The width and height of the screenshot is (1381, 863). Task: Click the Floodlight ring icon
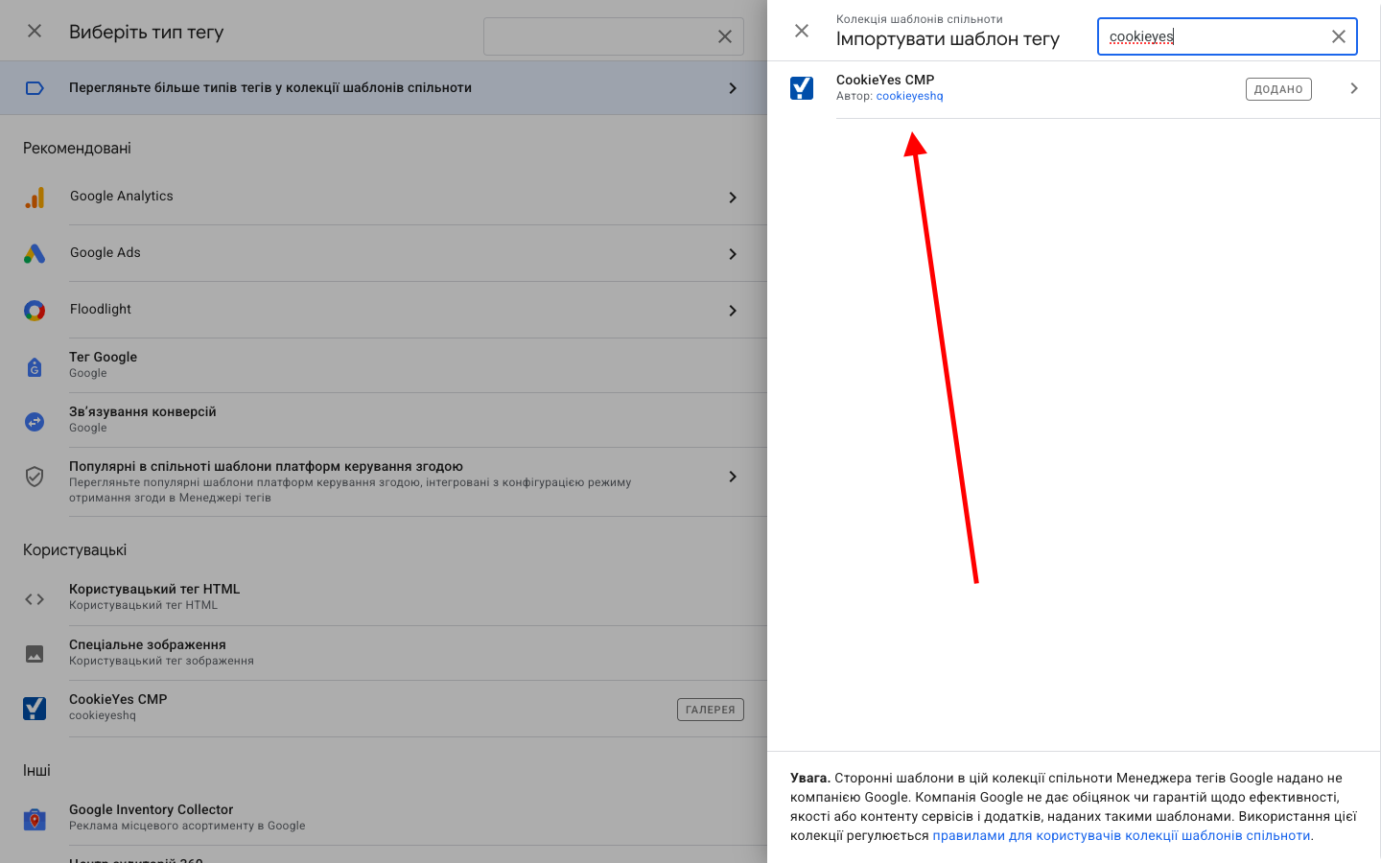click(35, 311)
